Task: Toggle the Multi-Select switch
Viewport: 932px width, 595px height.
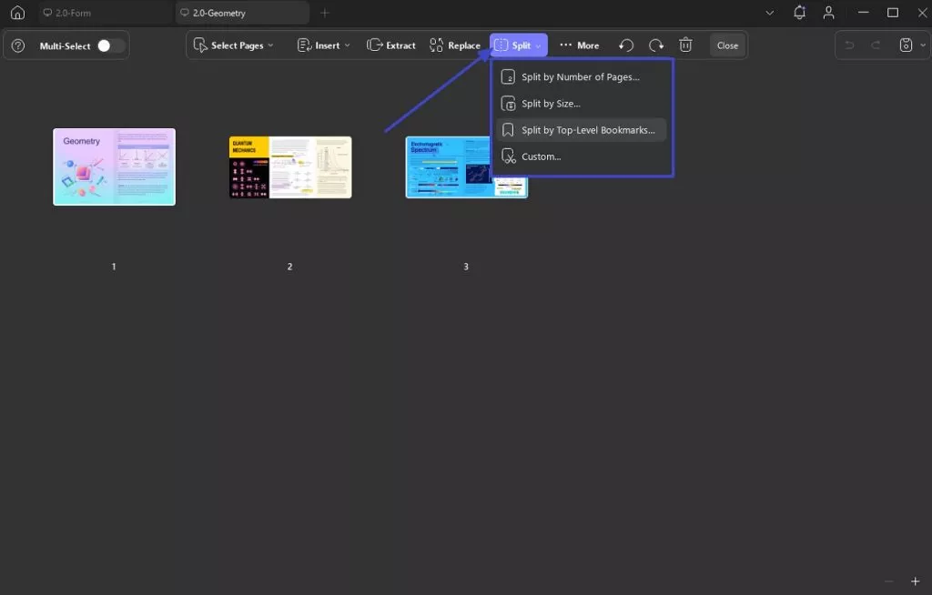Action: point(111,45)
